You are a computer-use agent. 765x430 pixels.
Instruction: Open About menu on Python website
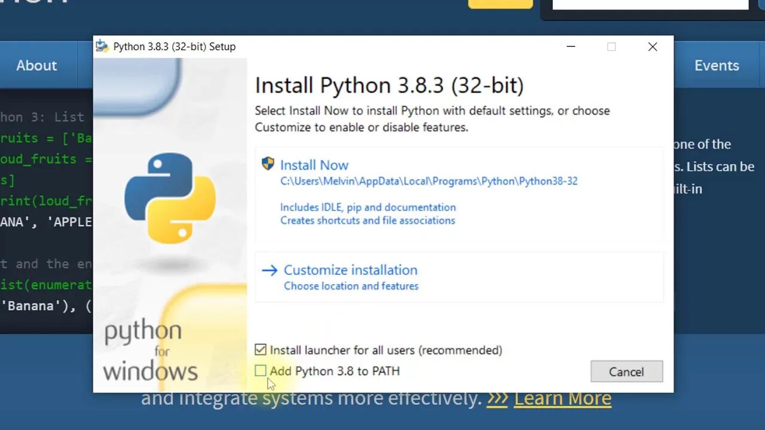[x=36, y=66]
